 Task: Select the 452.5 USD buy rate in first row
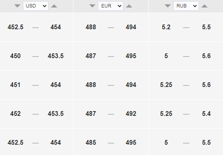coord(15,27)
